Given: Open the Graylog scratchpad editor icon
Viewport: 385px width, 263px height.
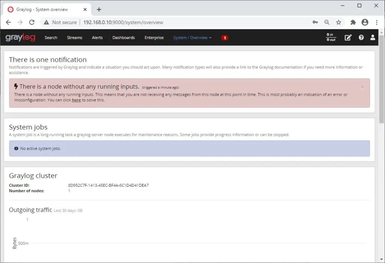Looking at the screenshot, I should click(348, 38).
